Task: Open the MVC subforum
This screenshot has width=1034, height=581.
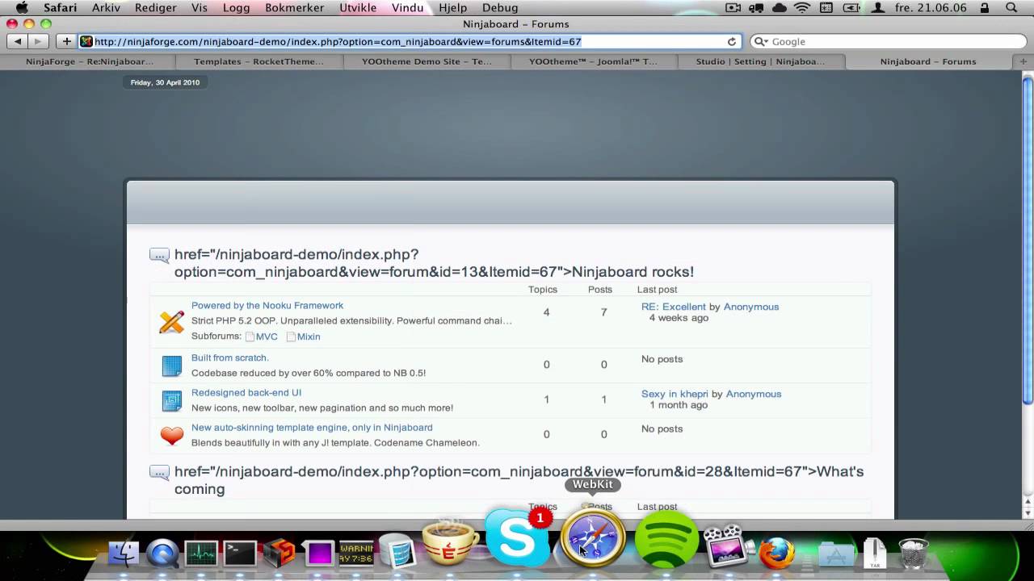Action: [x=267, y=336]
